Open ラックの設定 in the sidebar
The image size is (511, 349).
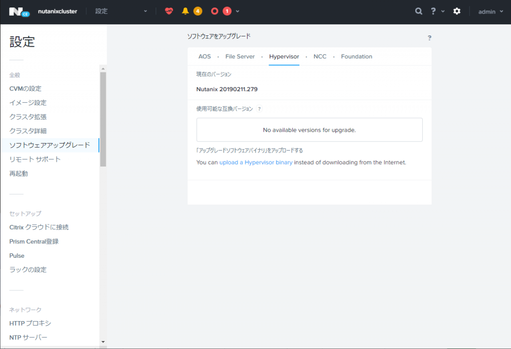tap(28, 270)
